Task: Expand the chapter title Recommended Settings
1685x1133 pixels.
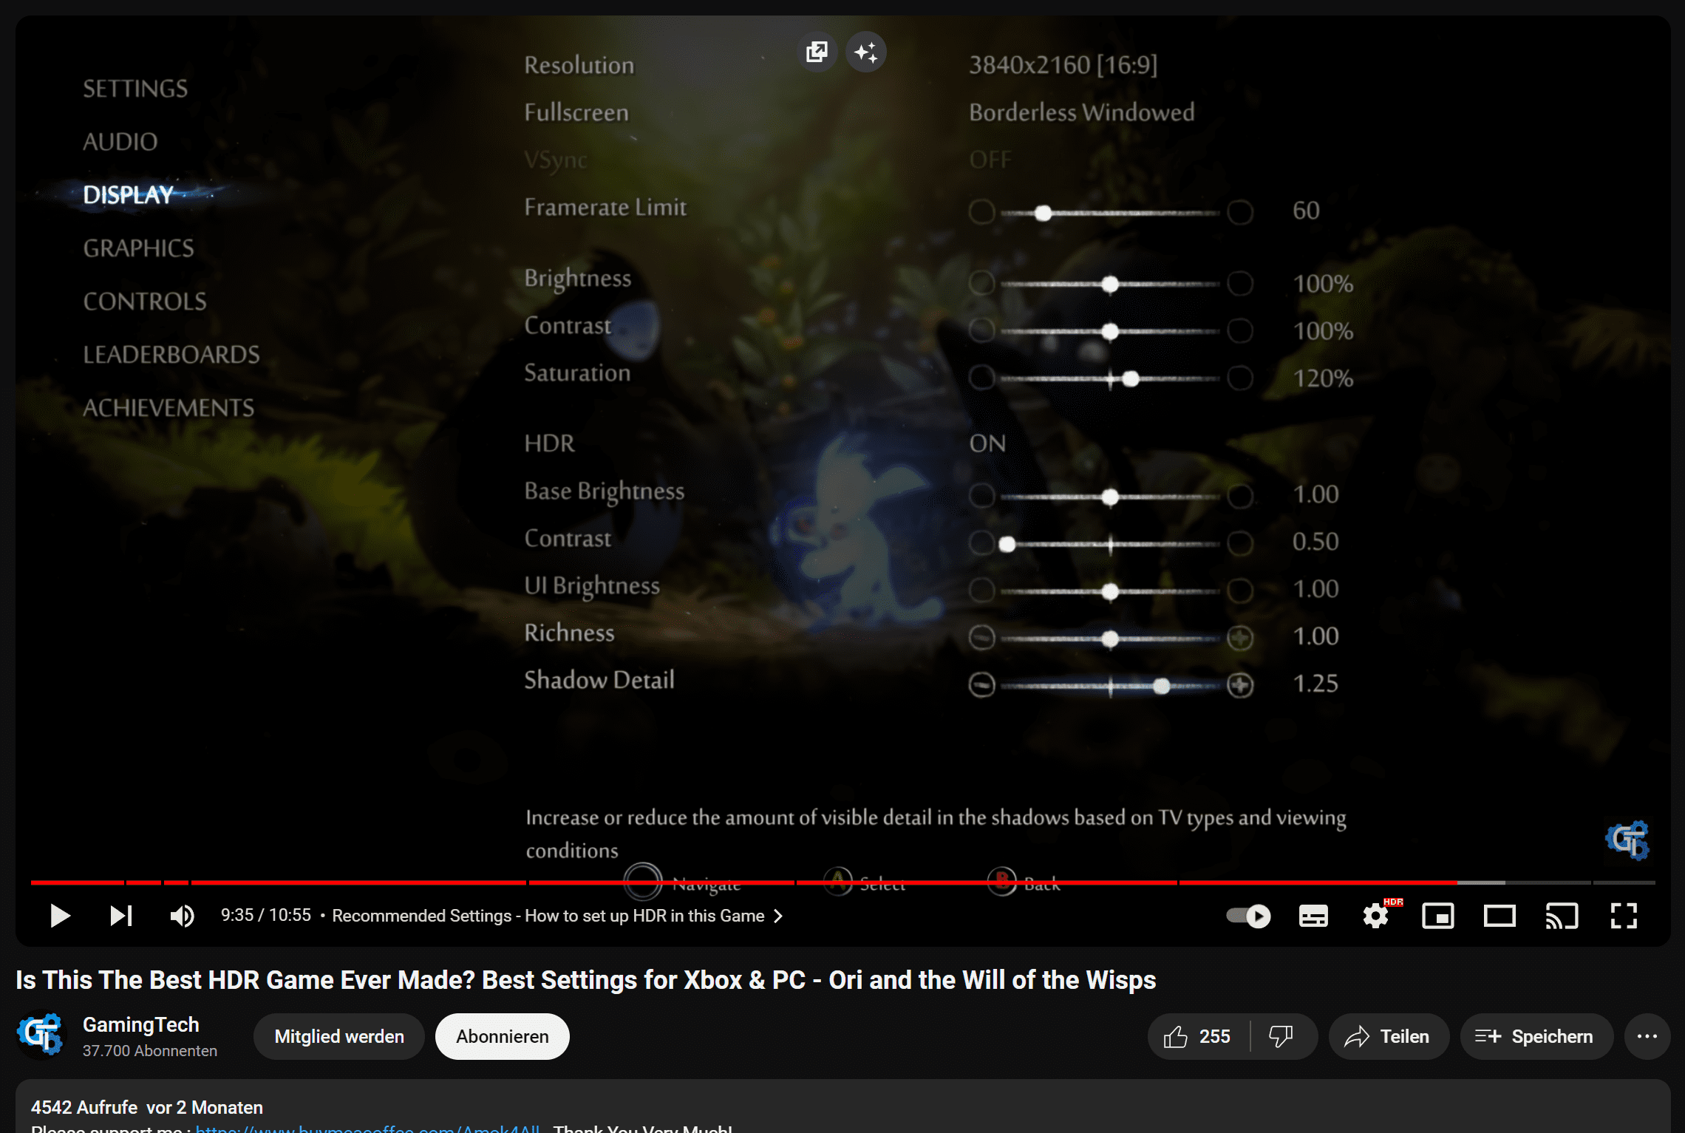Action: tap(557, 916)
